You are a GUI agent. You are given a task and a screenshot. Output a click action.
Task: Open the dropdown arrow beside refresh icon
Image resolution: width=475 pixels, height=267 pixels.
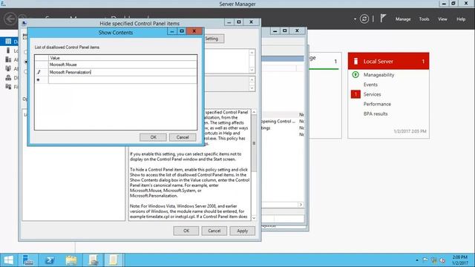[355, 19]
